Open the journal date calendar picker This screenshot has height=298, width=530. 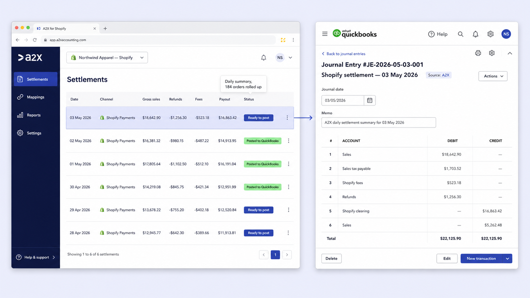point(370,100)
